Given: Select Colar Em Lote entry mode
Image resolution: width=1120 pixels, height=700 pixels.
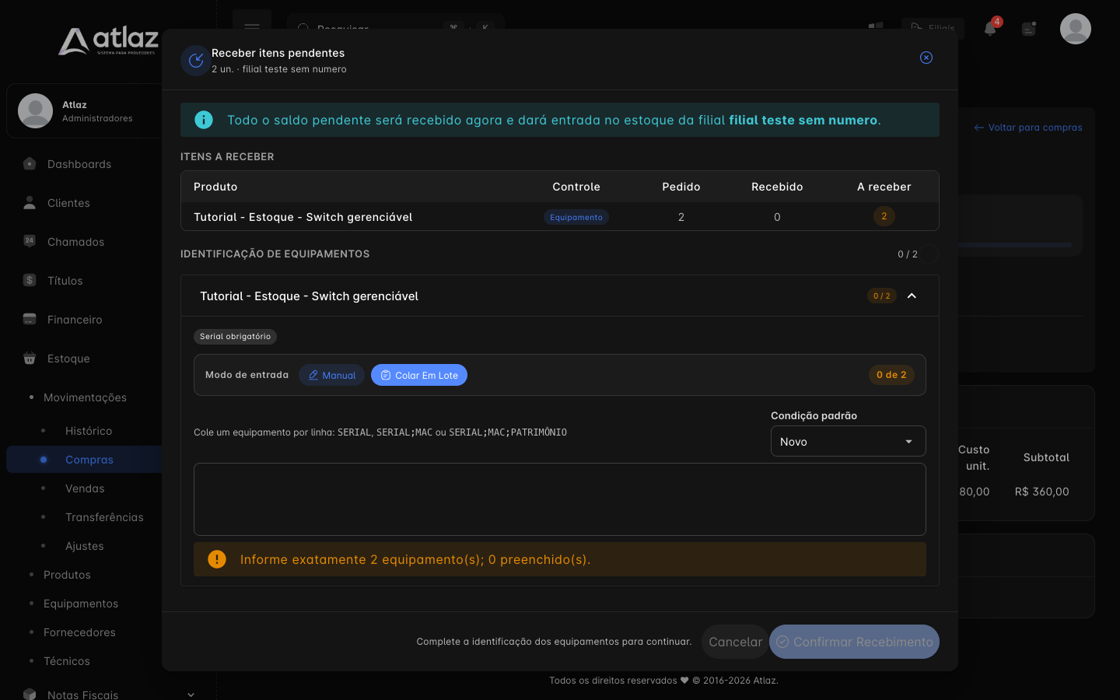Looking at the screenshot, I should (x=419, y=375).
